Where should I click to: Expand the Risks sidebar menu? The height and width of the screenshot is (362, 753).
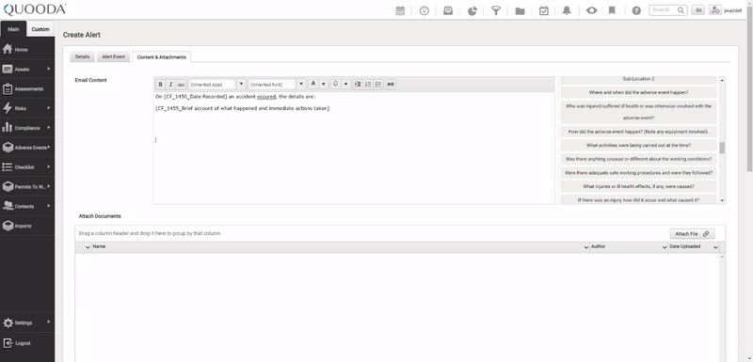[27, 108]
